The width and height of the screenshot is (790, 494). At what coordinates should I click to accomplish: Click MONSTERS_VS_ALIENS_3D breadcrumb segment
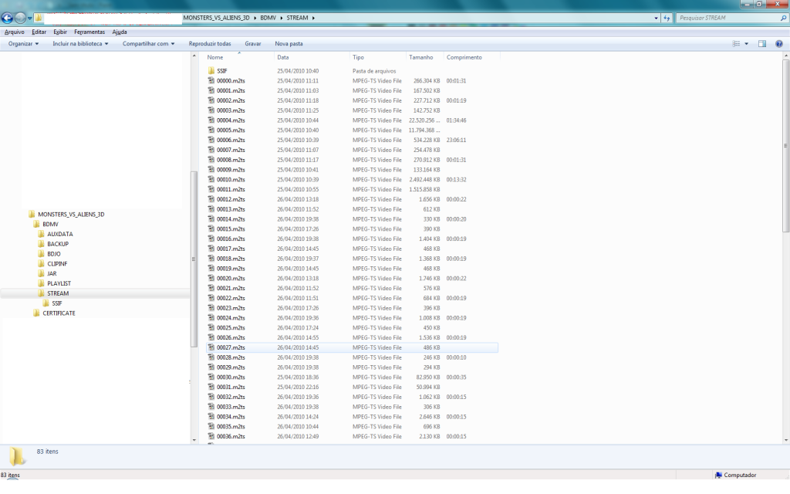[x=216, y=18]
